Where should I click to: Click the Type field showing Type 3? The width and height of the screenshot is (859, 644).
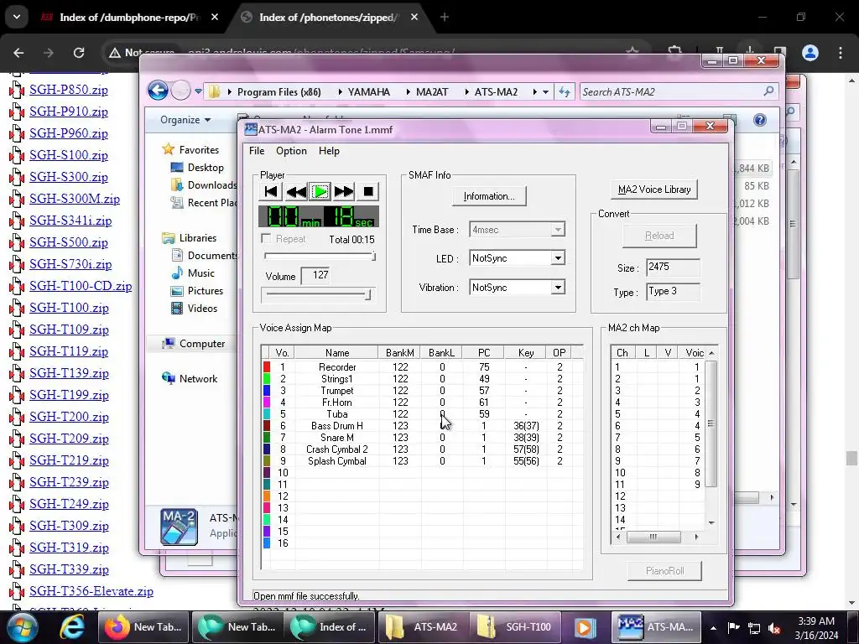(673, 291)
